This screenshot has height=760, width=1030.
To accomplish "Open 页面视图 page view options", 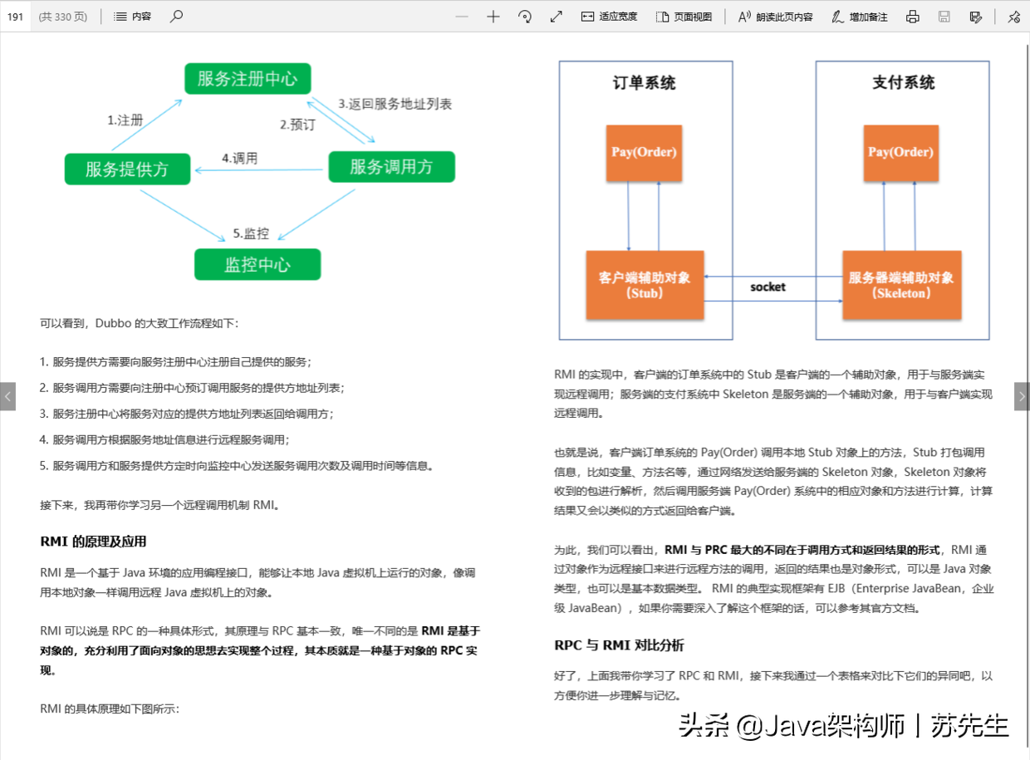I will tap(684, 17).
